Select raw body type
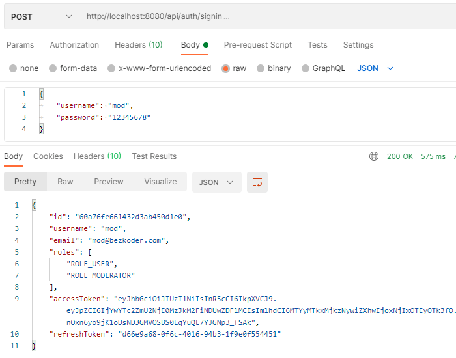This screenshot has width=456, height=358. tap(234, 68)
